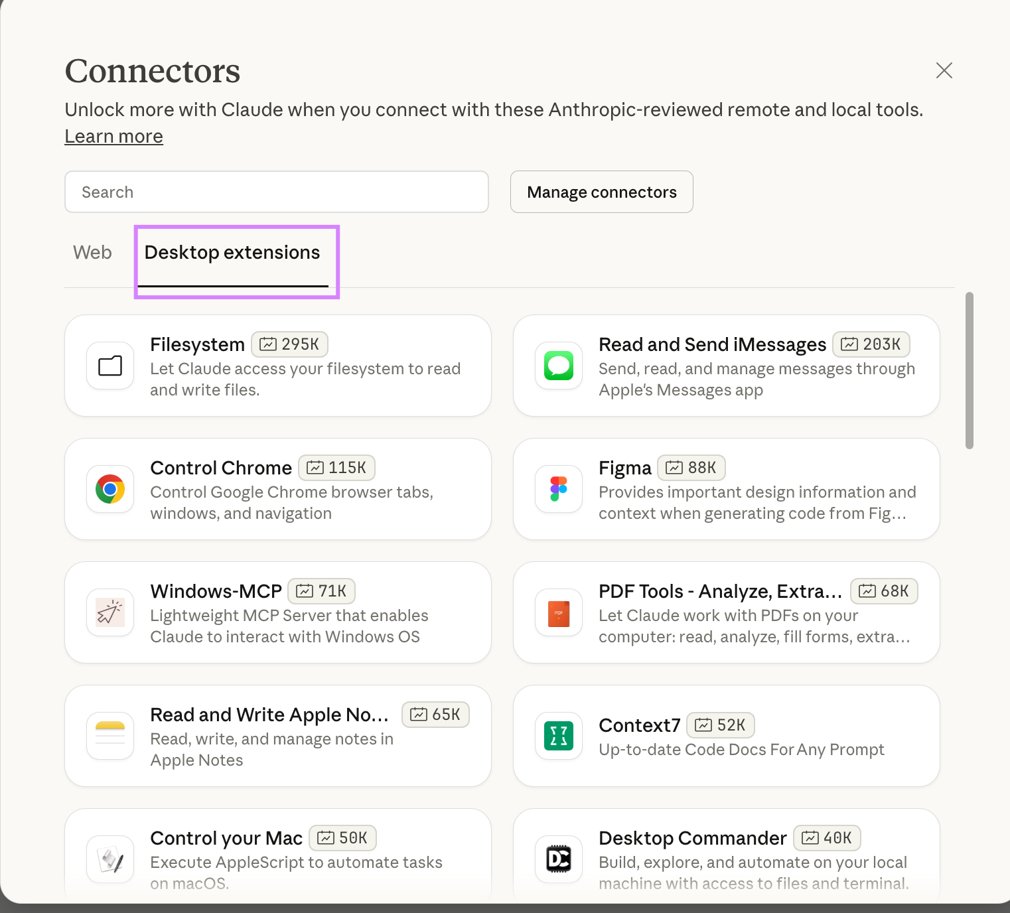
Task: Click the 71K downloads badge on Windows-MCP
Action: tap(322, 591)
